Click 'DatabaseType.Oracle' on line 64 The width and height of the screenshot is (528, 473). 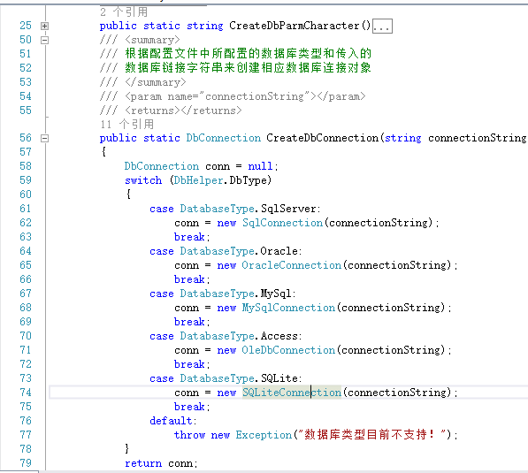tap(239, 251)
